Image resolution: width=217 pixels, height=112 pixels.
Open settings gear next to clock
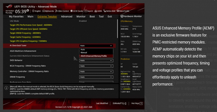(28, 11)
